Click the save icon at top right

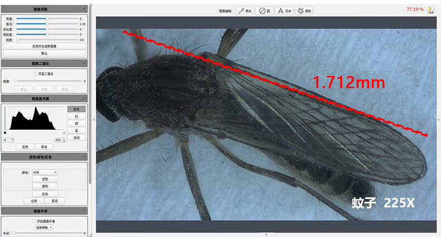click(x=430, y=11)
